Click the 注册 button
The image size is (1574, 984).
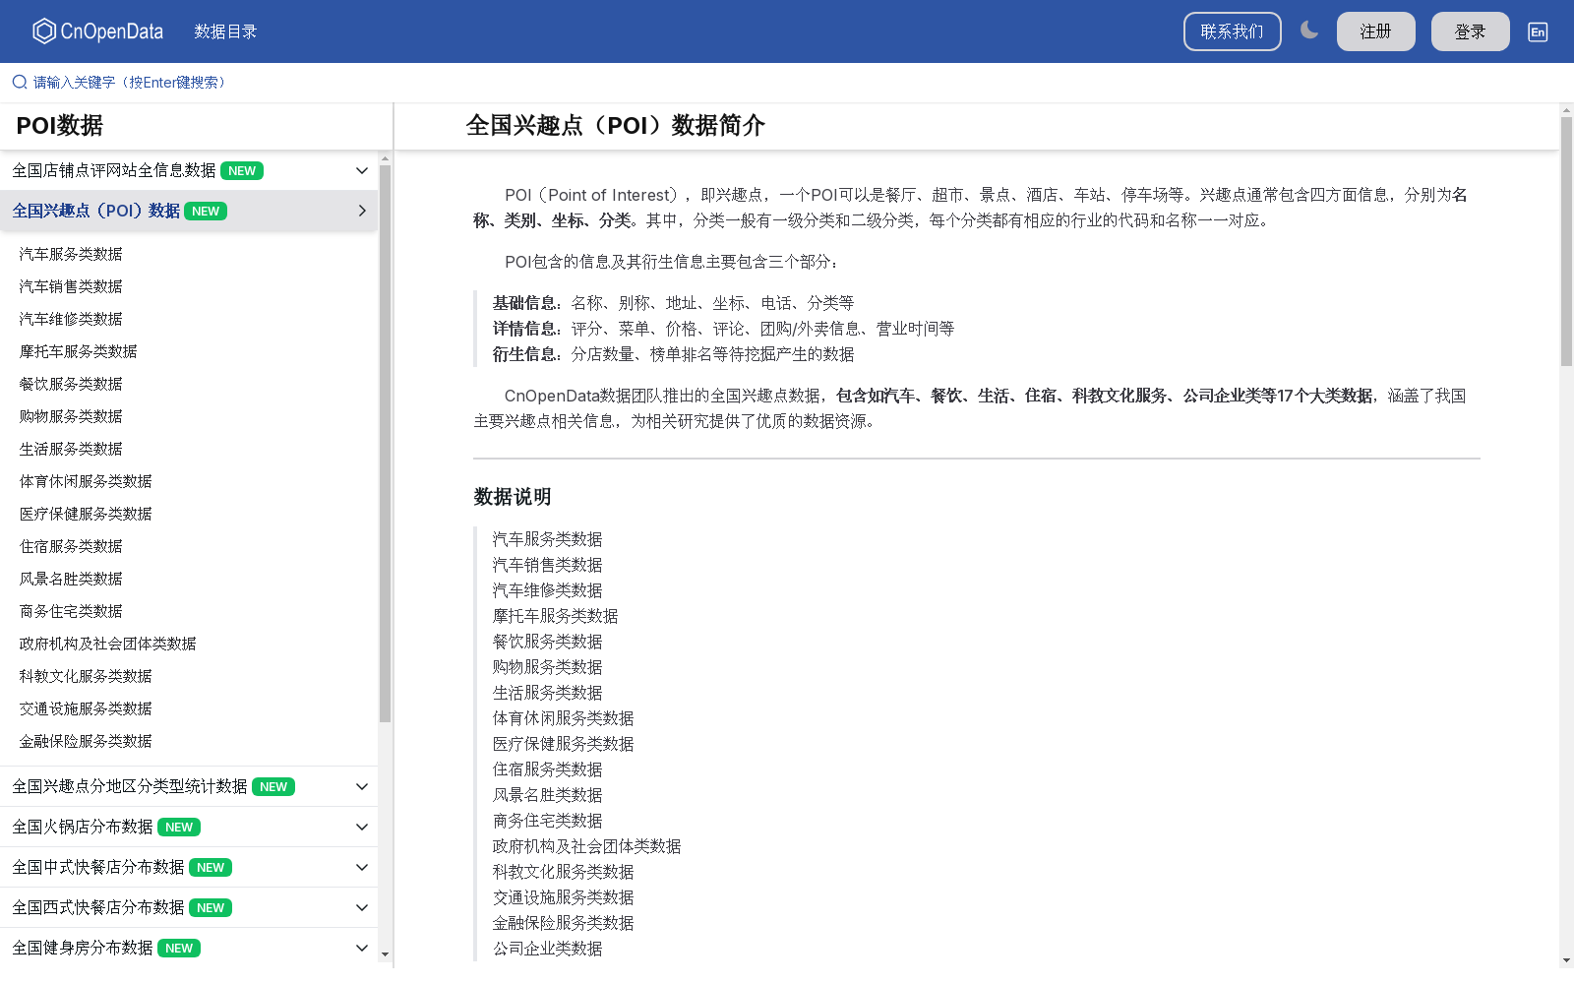point(1375,31)
